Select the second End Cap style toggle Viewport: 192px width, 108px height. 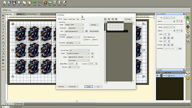point(168,45)
